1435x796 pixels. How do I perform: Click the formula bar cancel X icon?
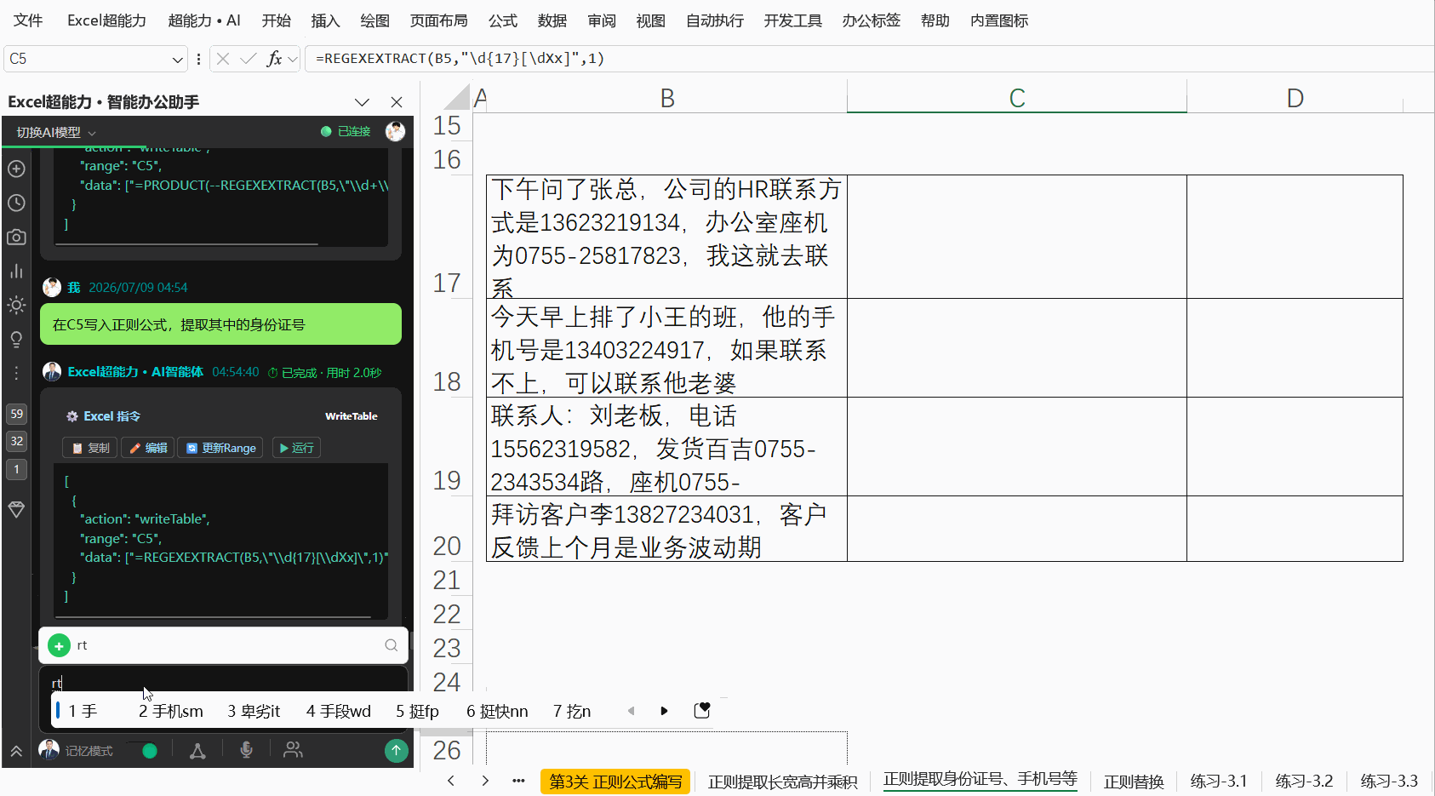(x=223, y=59)
